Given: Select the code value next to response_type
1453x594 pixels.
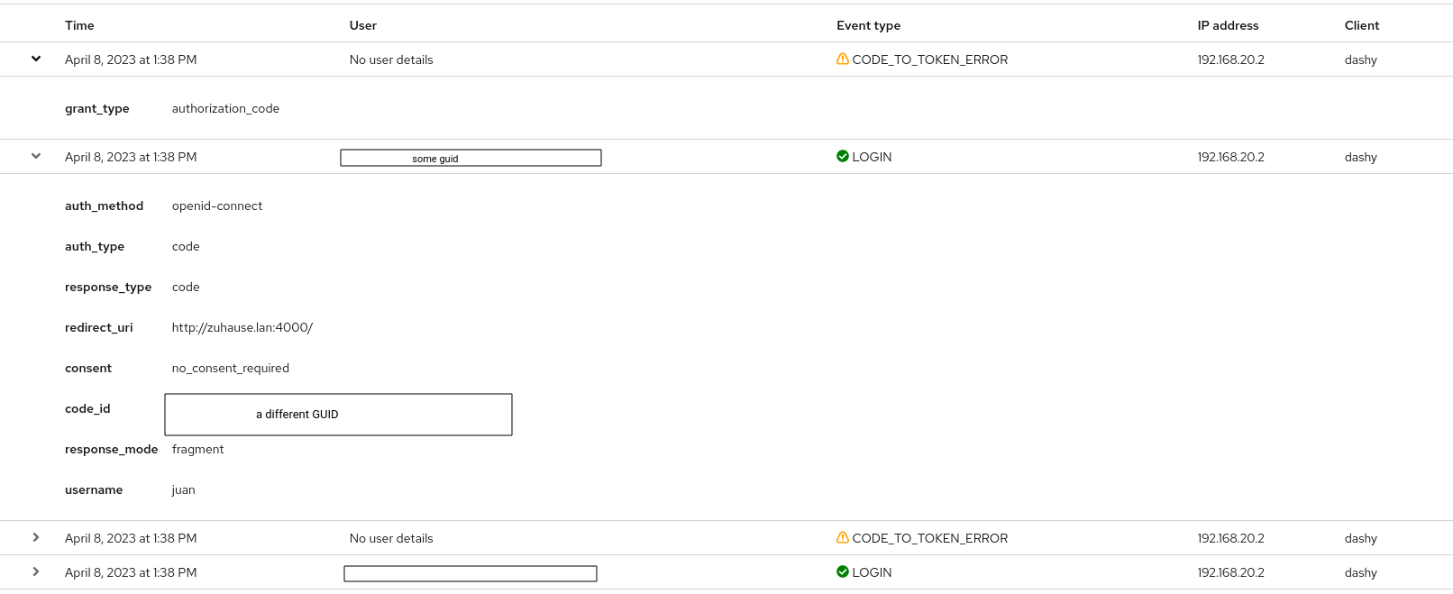Looking at the screenshot, I should (x=186, y=288).
